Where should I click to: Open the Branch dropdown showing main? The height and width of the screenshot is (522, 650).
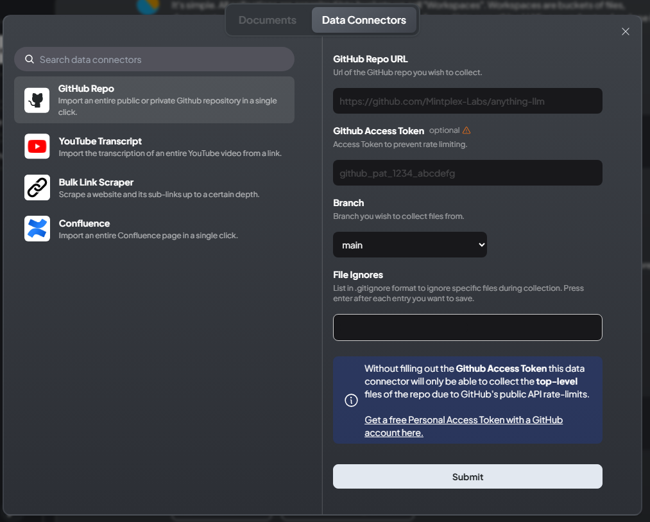click(x=409, y=245)
